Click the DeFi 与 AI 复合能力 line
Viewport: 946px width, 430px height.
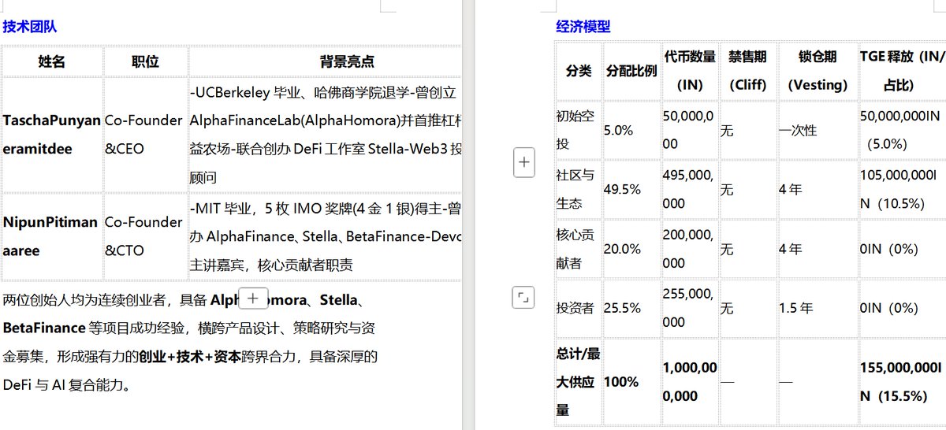coord(66,386)
